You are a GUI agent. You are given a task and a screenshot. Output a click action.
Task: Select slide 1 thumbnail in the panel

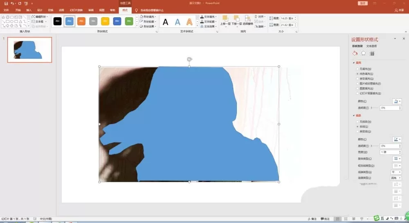coord(29,50)
